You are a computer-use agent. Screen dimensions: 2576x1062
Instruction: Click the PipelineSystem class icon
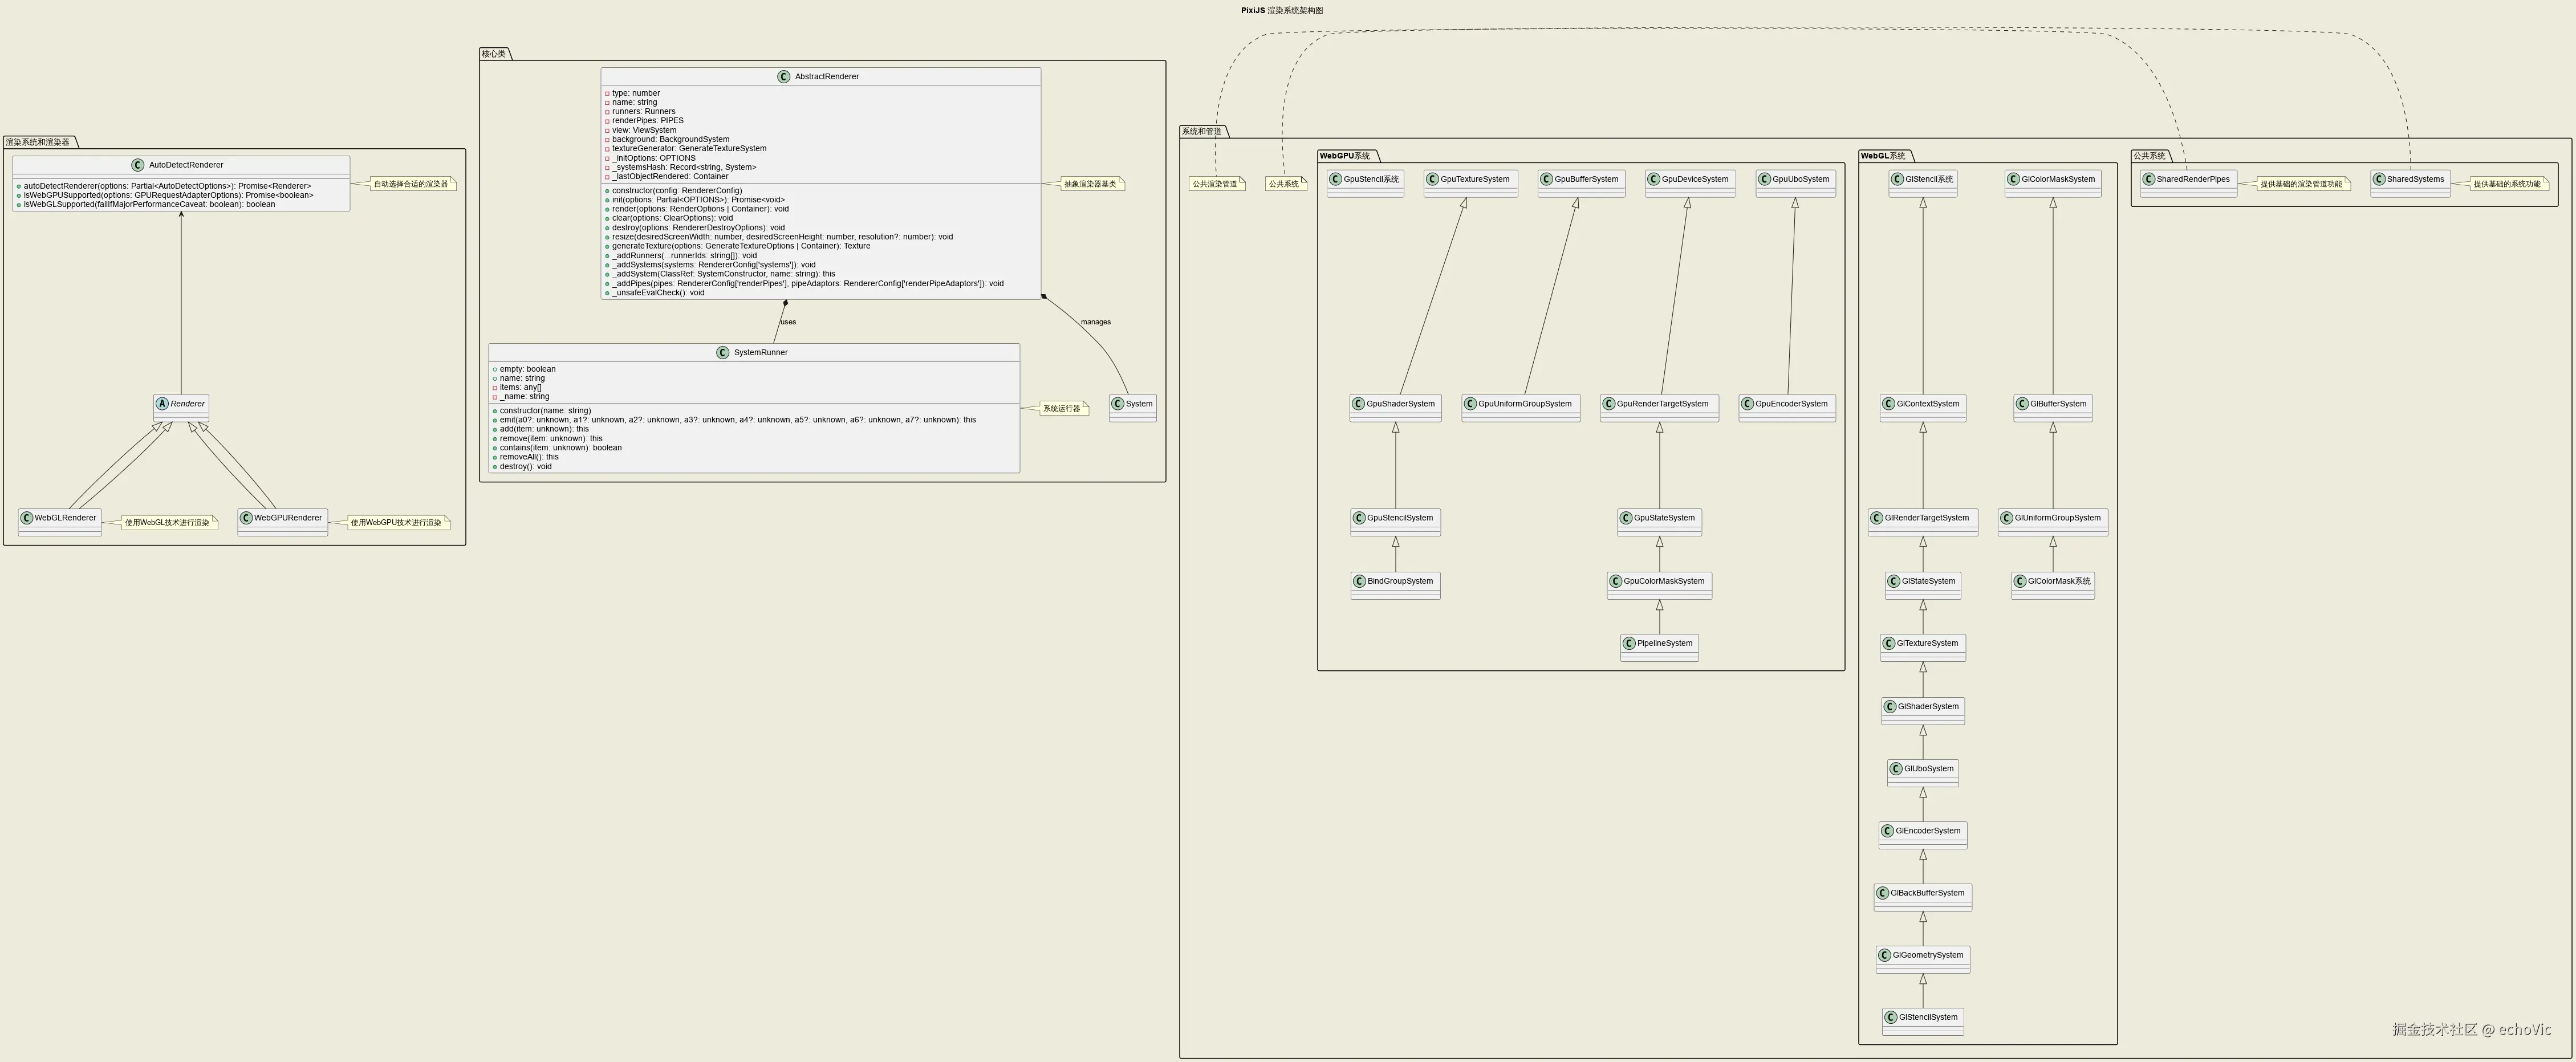click(x=1630, y=643)
